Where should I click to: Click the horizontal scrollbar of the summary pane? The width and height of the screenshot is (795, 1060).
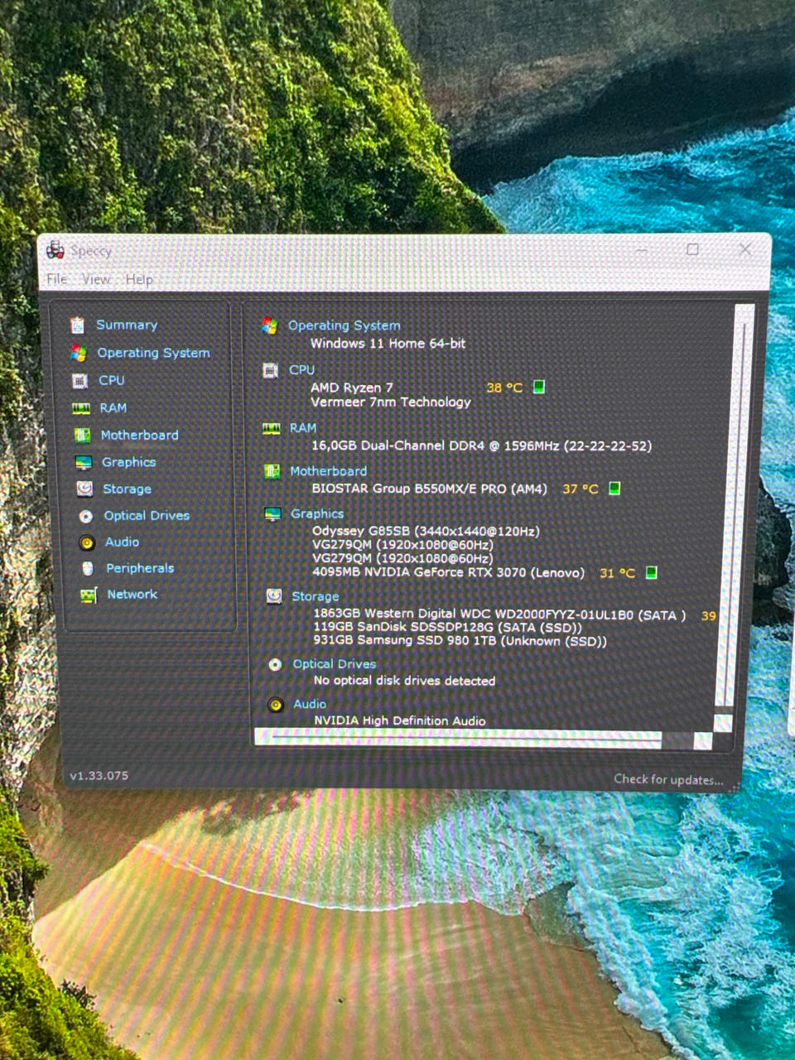[x=483, y=739]
